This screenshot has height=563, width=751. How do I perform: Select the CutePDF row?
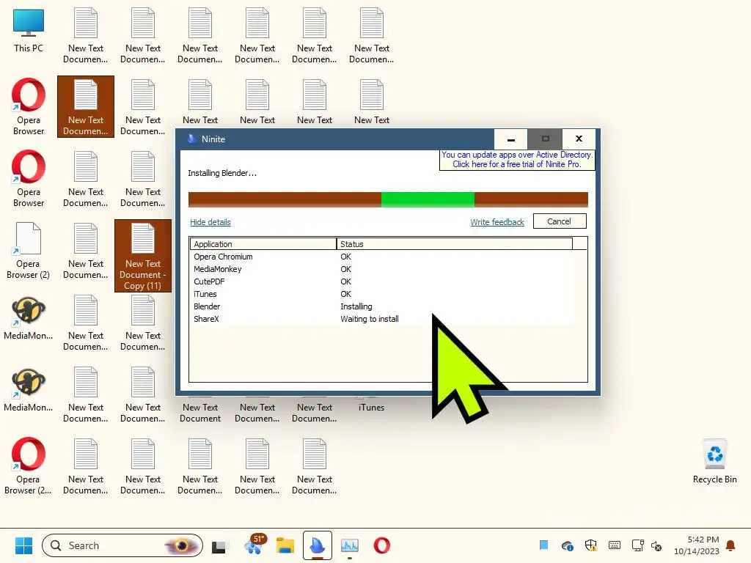[381, 281]
